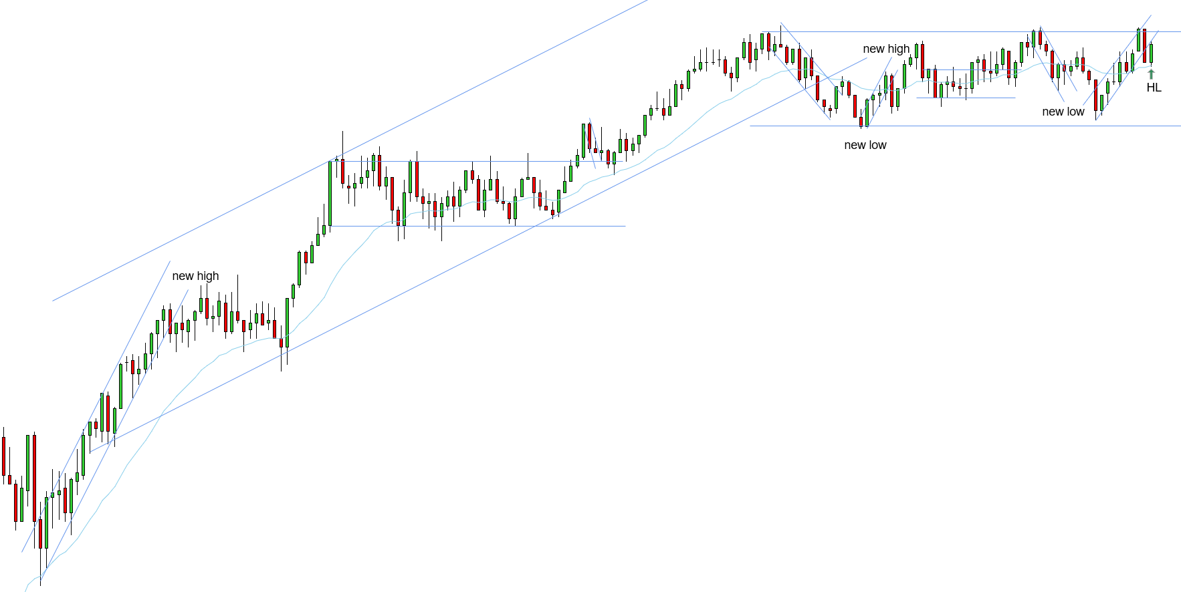Select the "HL" text annotation

[x=1154, y=88]
